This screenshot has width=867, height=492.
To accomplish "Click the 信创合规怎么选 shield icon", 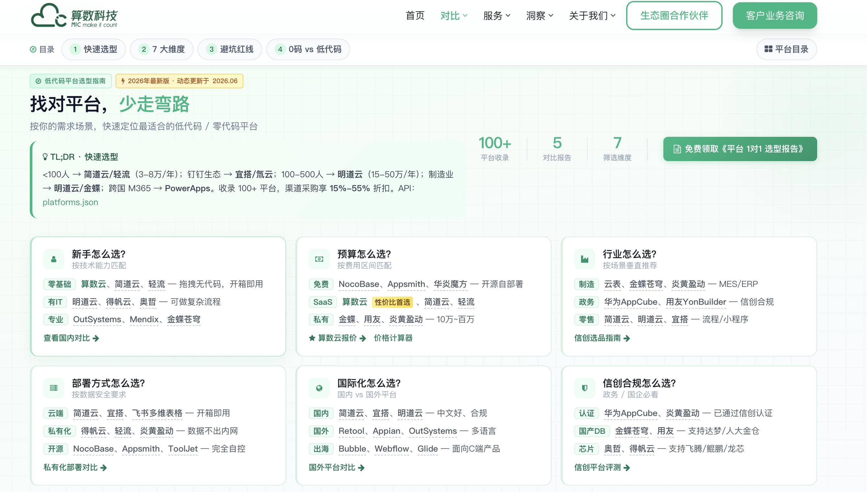I will point(584,388).
